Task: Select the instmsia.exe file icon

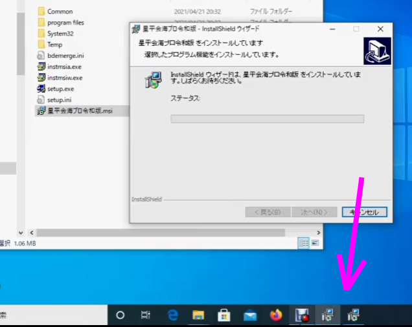Action: pyautogui.click(x=41, y=67)
